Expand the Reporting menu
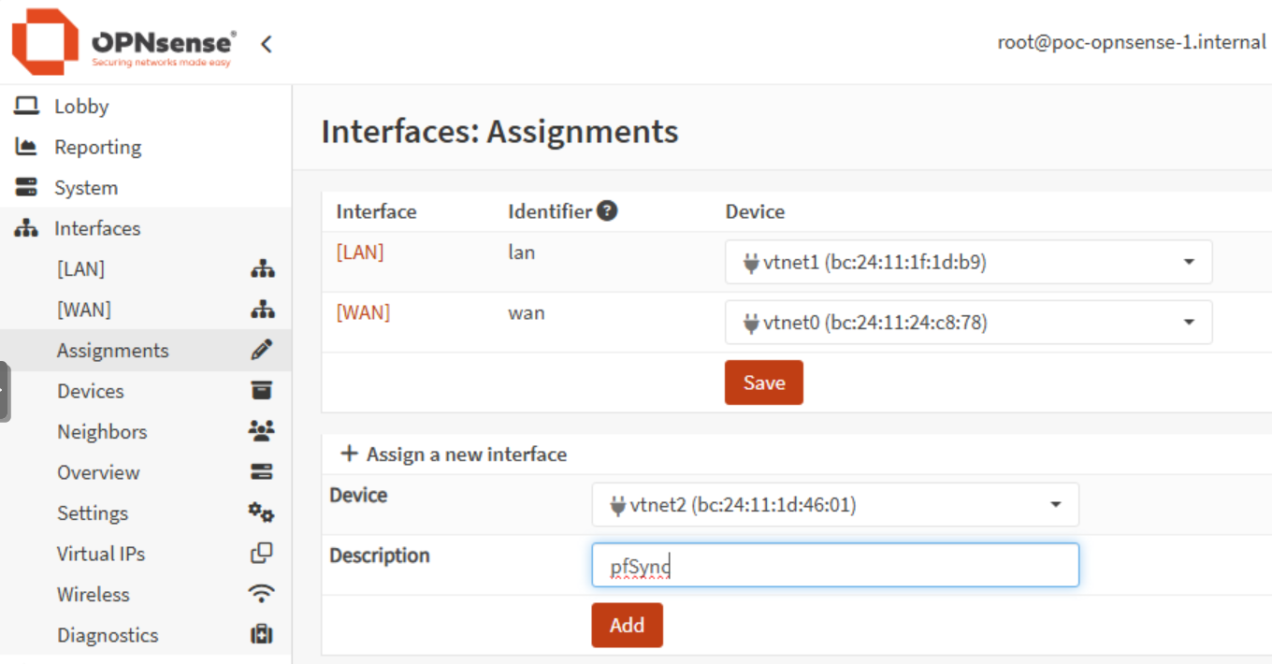 97,147
